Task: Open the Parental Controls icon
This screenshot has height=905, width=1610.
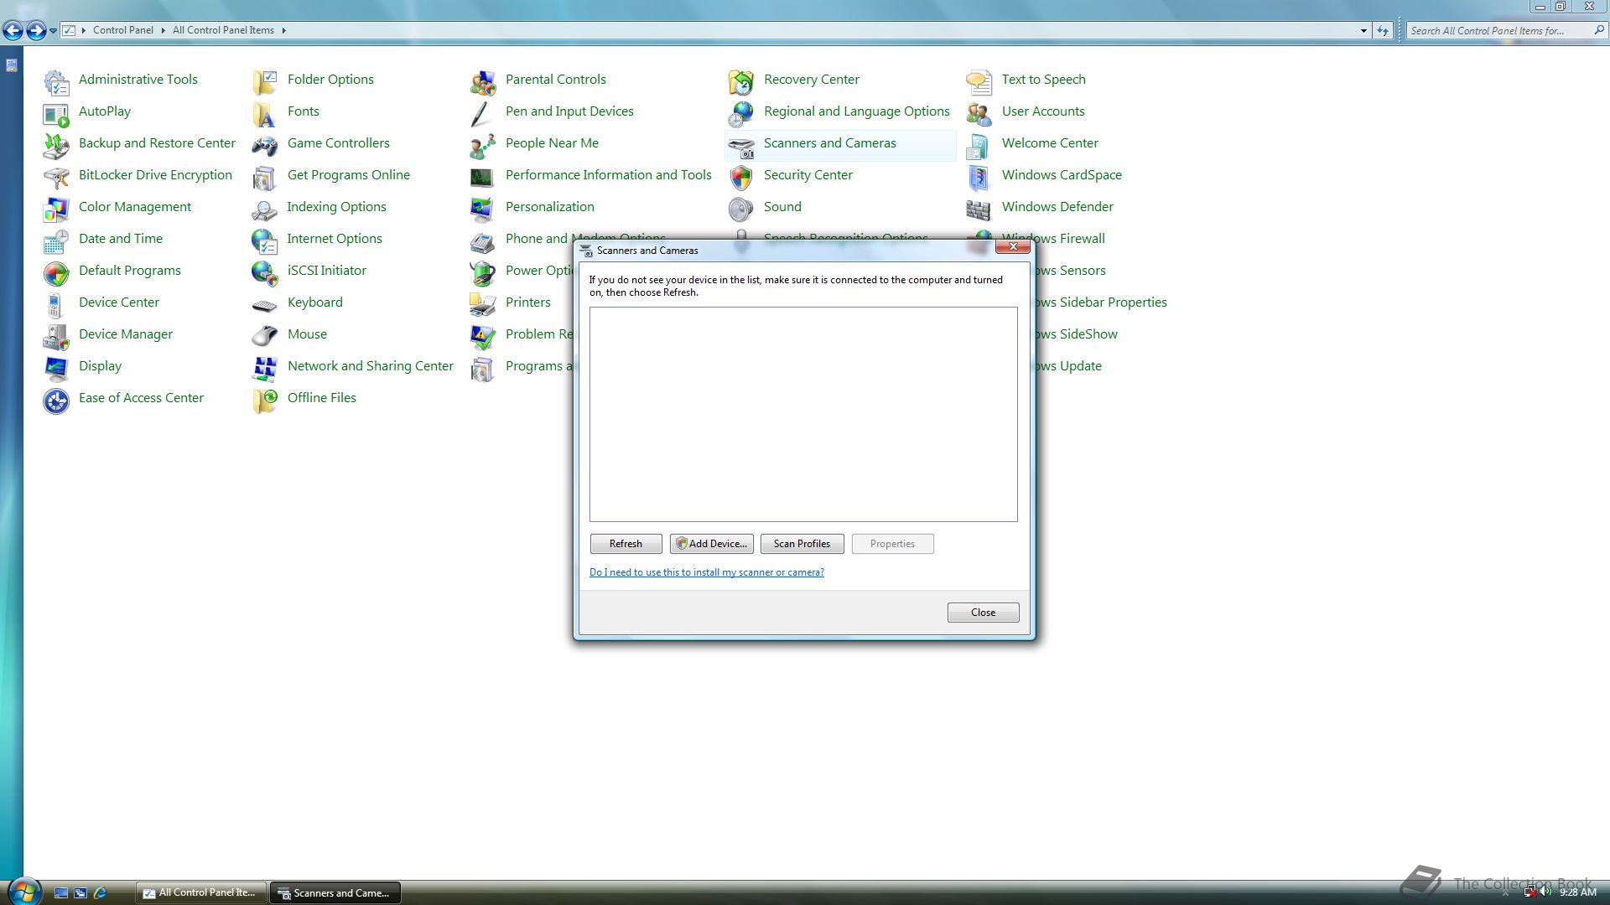Action: [x=483, y=81]
